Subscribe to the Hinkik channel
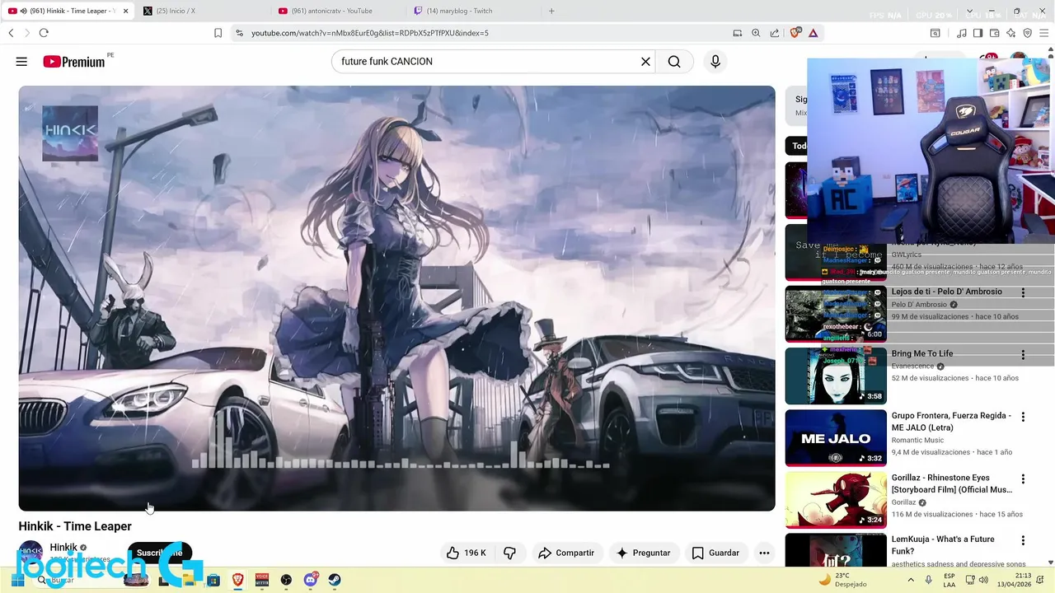Viewport: 1055px width, 593px height. pos(159,553)
